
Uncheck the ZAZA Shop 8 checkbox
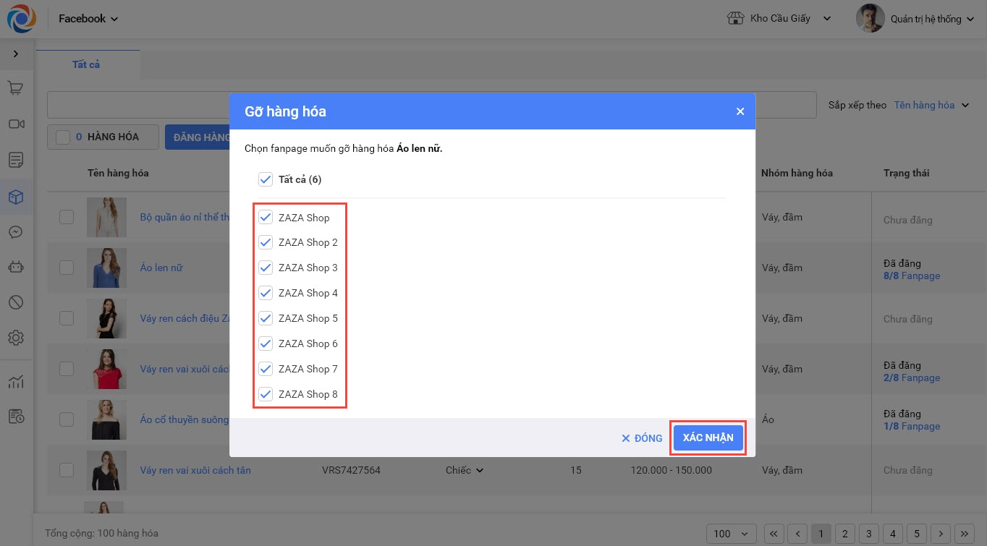pos(266,394)
